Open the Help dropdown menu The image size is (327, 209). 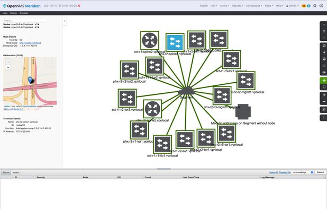[279, 6]
